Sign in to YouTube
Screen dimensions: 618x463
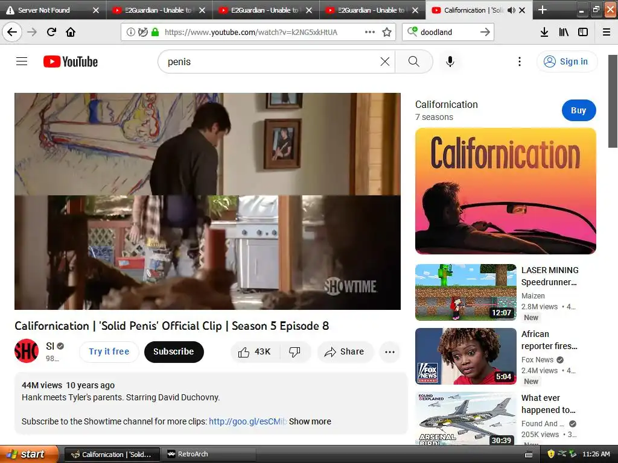click(567, 61)
